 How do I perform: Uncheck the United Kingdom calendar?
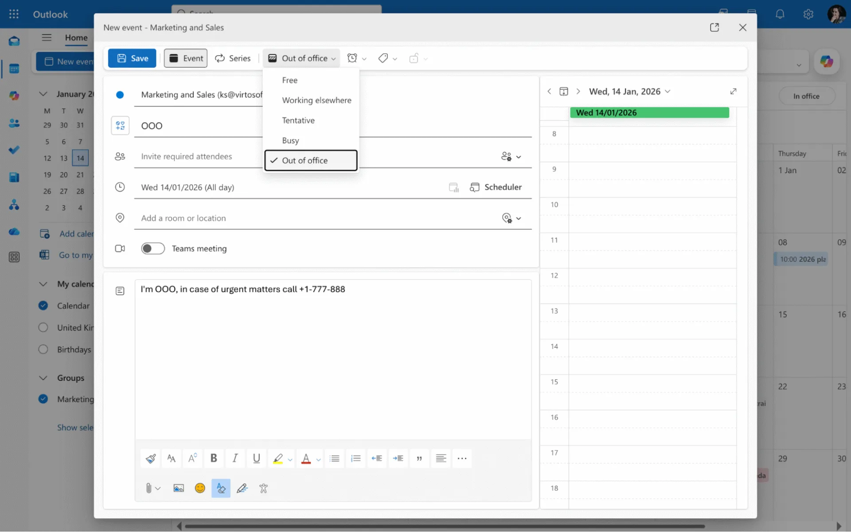pos(43,327)
